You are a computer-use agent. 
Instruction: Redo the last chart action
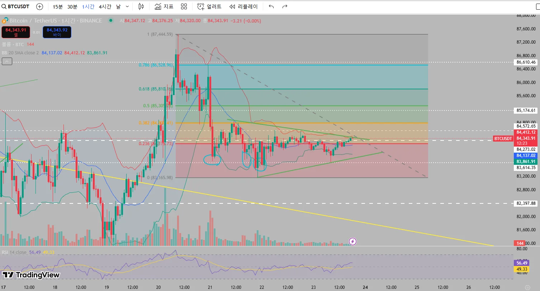click(285, 6)
